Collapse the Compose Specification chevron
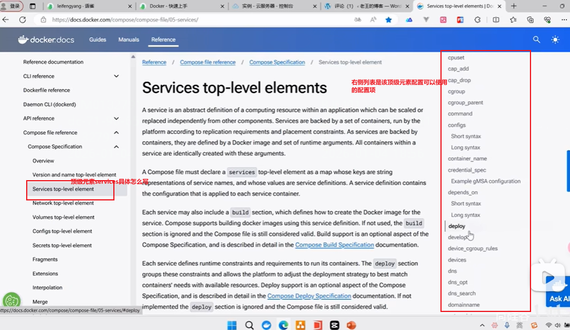This screenshot has width=570, height=330. tap(116, 147)
